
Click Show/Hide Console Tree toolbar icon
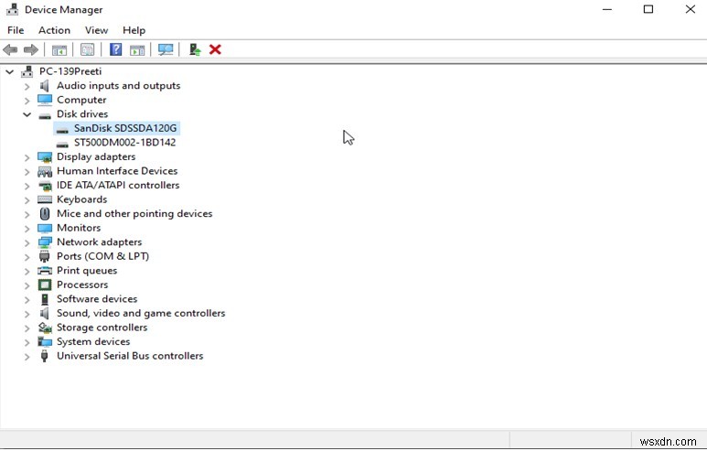[59, 49]
